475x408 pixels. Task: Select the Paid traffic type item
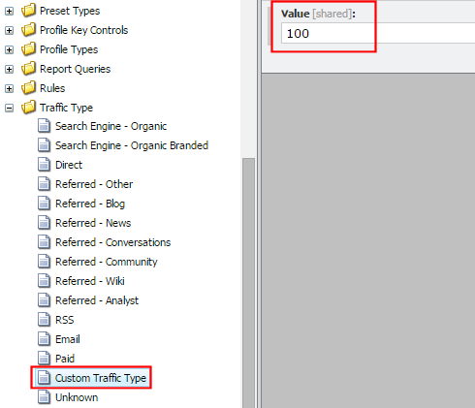click(65, 359)
